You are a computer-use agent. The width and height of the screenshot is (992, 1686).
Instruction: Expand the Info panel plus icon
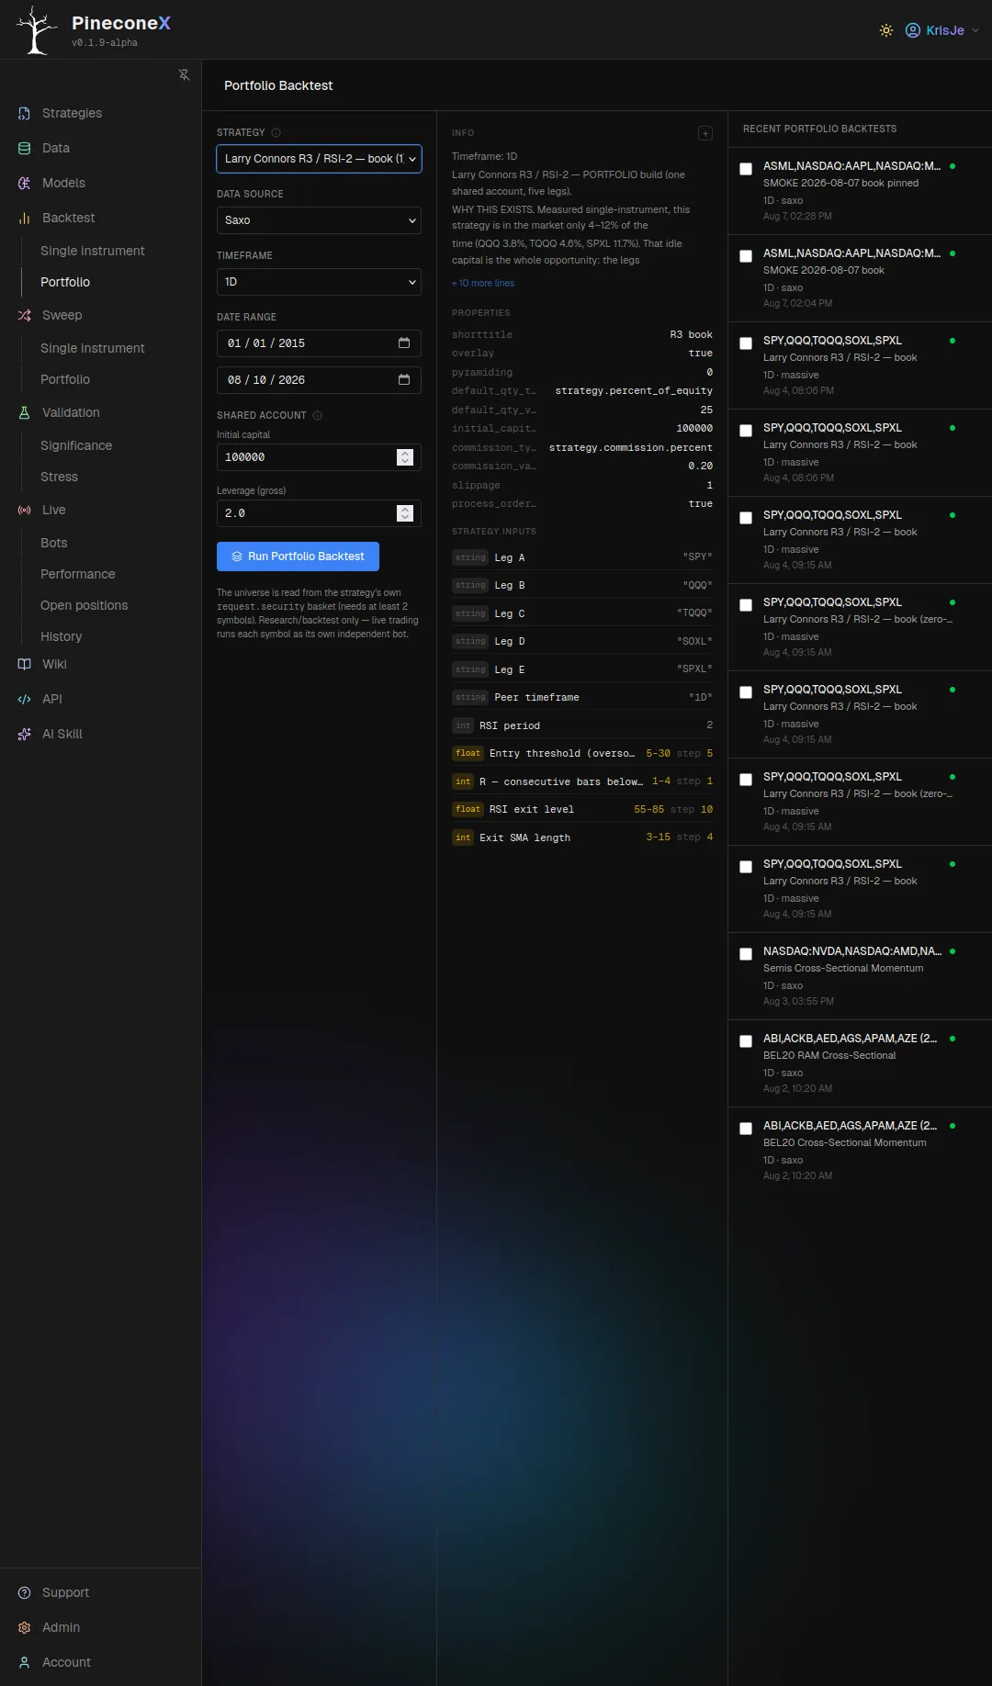pyautogui.click(x=705, y=133)
